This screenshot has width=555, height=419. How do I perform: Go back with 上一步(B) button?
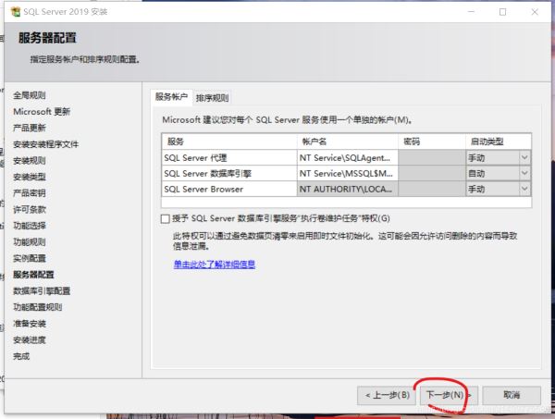click(385, 395)
